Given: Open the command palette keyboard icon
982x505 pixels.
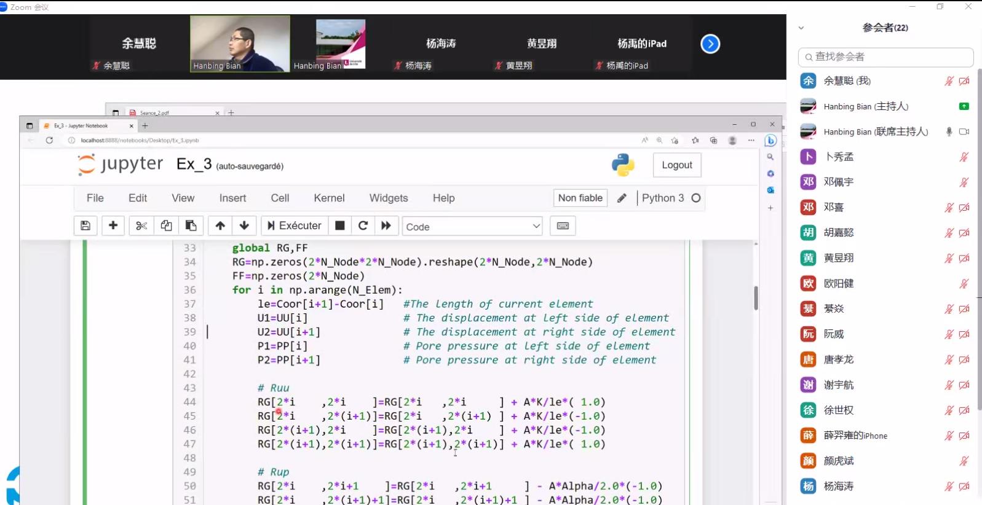Looking at the screenshot, I should point(563,226).
